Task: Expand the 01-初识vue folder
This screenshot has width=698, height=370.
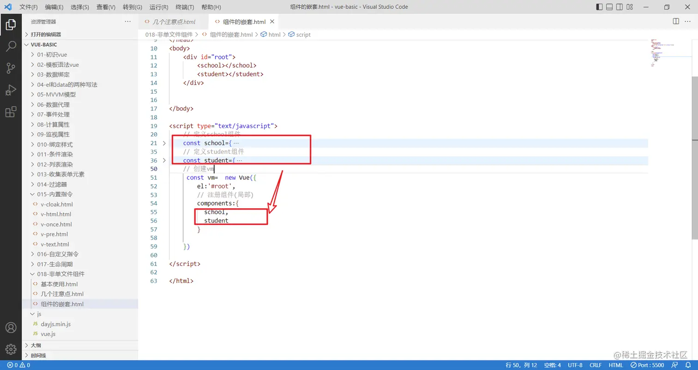Action: pos(80,55)
